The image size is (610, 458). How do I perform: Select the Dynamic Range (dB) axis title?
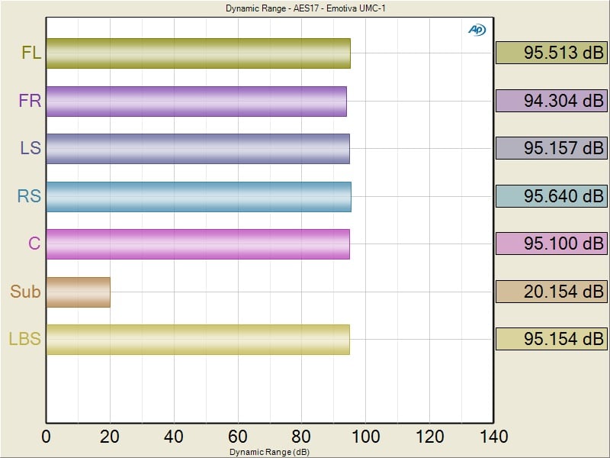pyautogui.click(x=269, y=452)
